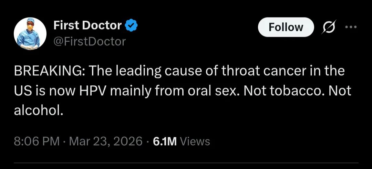
Task: Click the Views label
Action: click(x=195, y=141)
